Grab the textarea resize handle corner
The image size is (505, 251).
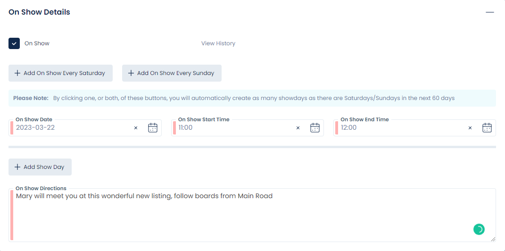[x=493, y=239]
